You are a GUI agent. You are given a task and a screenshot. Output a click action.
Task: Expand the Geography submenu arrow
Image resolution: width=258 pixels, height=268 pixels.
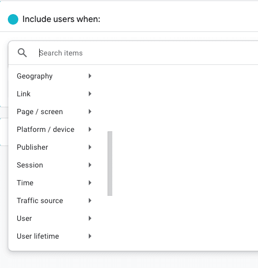[x=90, y=76]
